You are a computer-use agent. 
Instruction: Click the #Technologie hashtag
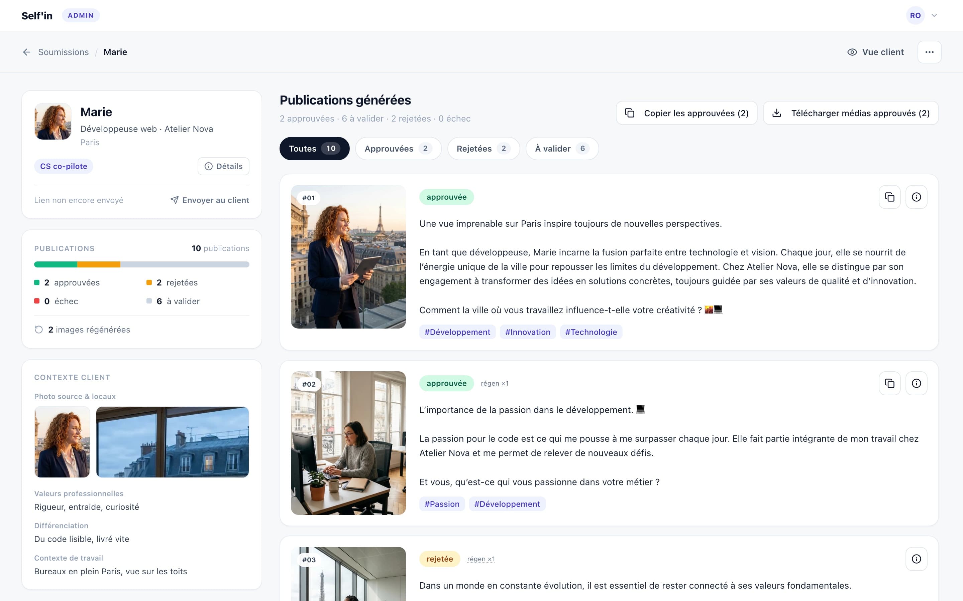[x=591, y=332]
